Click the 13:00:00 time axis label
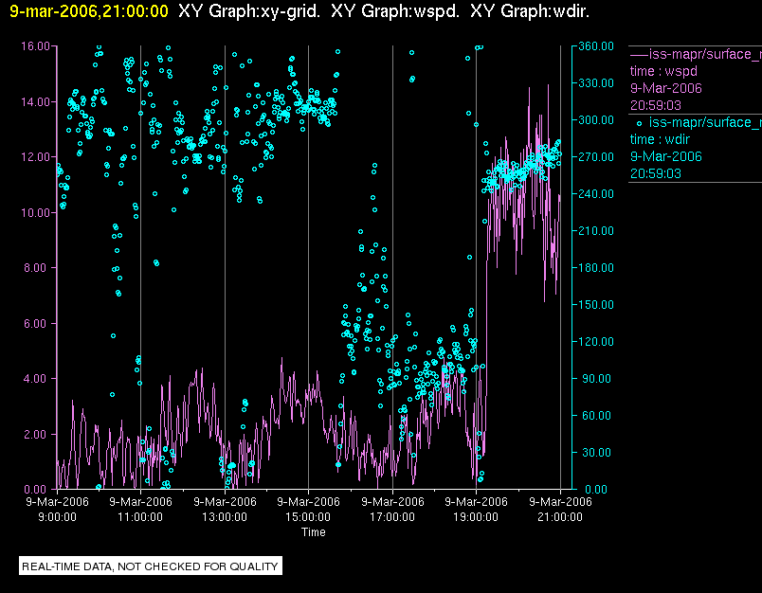This screenshot has width=762, height=593. [225, 517]
